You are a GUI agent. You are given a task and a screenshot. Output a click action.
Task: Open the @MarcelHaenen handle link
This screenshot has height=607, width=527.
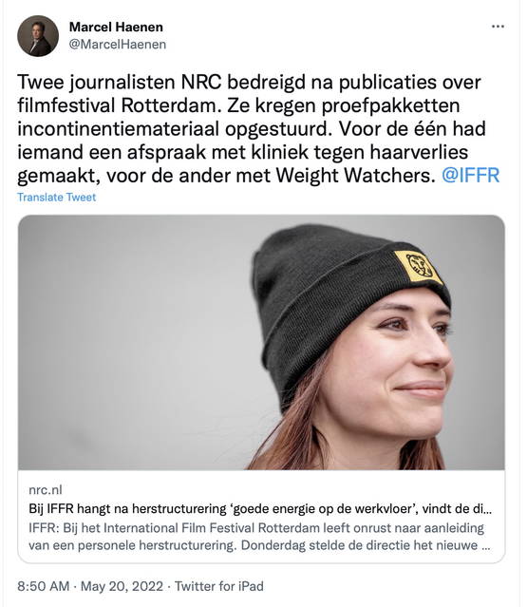pos(118,45)
